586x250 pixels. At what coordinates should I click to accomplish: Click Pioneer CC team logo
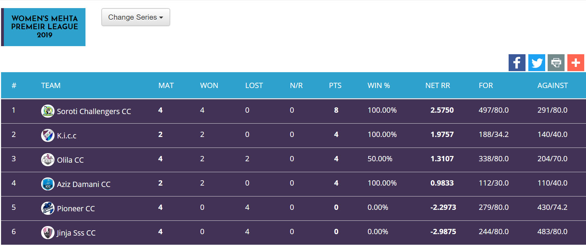(47, 208)
